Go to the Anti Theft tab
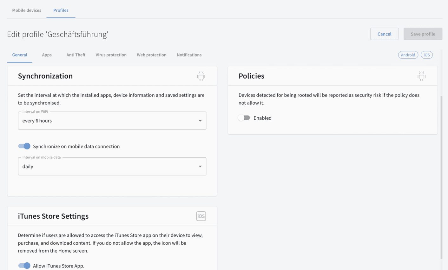448x270 pixels. [76, 55]
